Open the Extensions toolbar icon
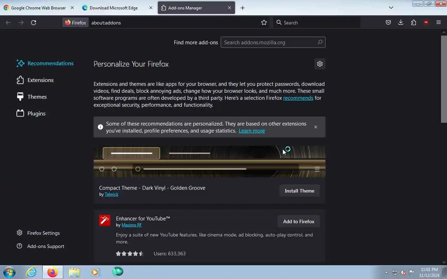Viewport: 447px width, 279px height. click(x=413, y=22)
